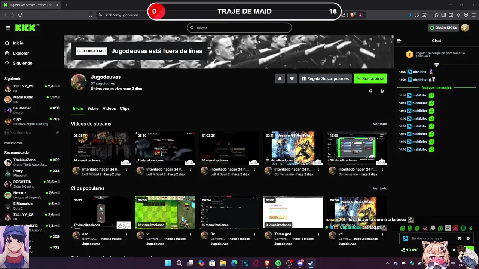Open ZULLYY_CS channel in Siguiendo list
Screen dimensions: 479x269
point(31,89)
